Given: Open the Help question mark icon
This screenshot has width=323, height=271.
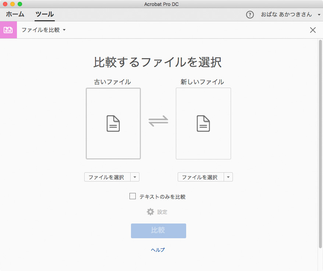Looking at the screenshot, I should coord(250,15).
